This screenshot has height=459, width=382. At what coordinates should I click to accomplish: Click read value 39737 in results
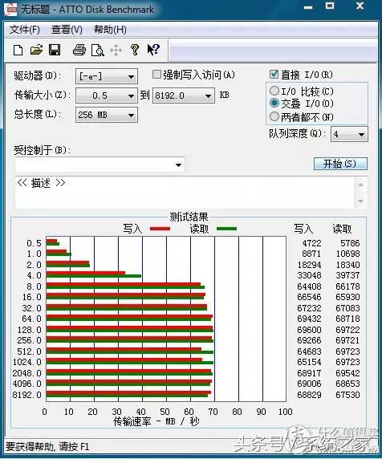click(x=347, y=275)
